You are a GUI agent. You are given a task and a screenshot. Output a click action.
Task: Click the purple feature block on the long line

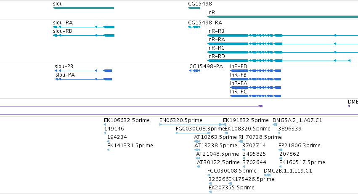tap(260, 106)
